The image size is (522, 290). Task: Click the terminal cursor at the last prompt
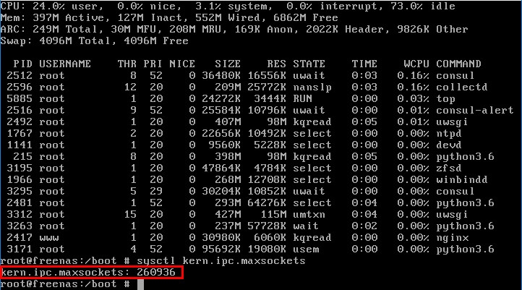click(140, 284)
